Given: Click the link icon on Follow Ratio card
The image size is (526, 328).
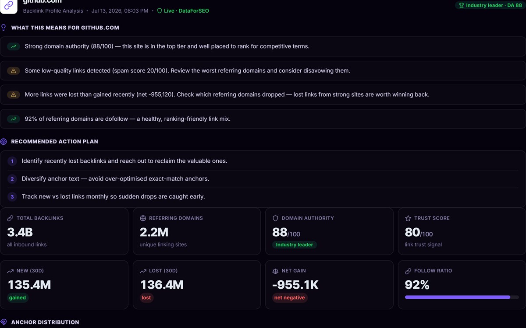Looking at the screenshot, I should coord(408,271).
